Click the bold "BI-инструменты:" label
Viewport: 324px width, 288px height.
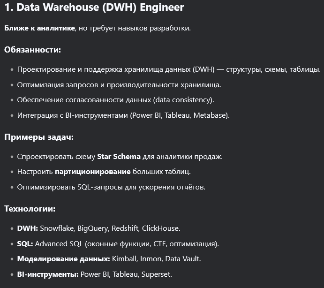48,274
